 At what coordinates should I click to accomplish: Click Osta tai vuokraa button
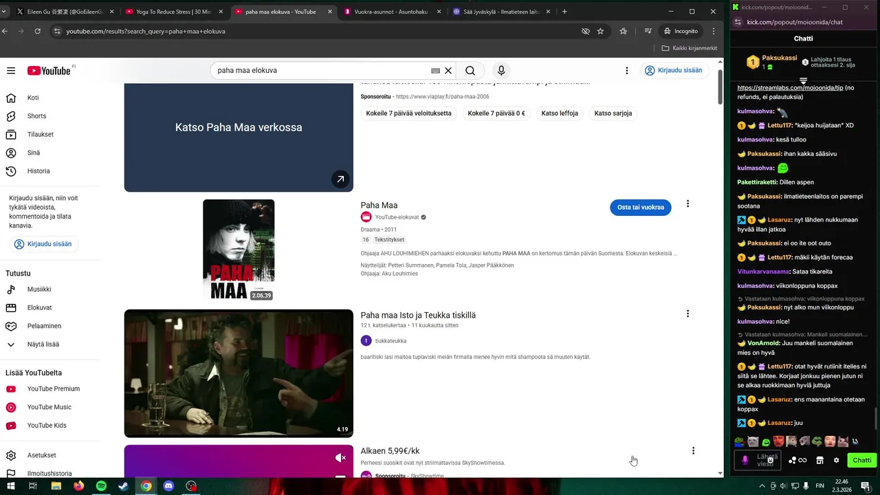(640, 207)
